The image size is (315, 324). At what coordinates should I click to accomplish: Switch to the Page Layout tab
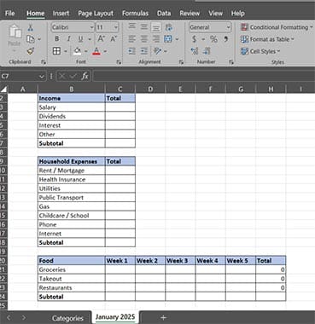pos(96,14)
